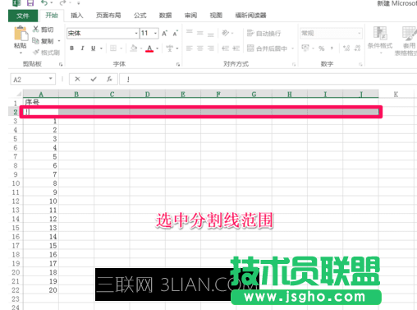Screen dimensions: 417x310
Task: Switch to the 插入 Insert tab
Action: pyautogui.click(x=76, y=16)
